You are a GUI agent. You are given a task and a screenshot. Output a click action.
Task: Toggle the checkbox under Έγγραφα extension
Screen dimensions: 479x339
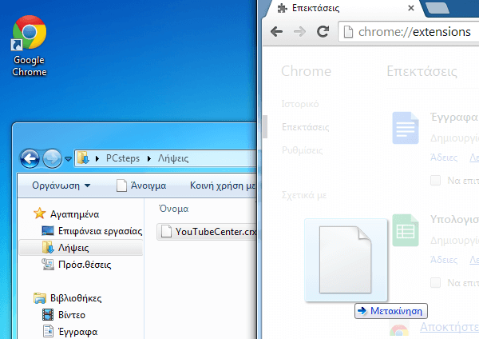click(435, 181)
